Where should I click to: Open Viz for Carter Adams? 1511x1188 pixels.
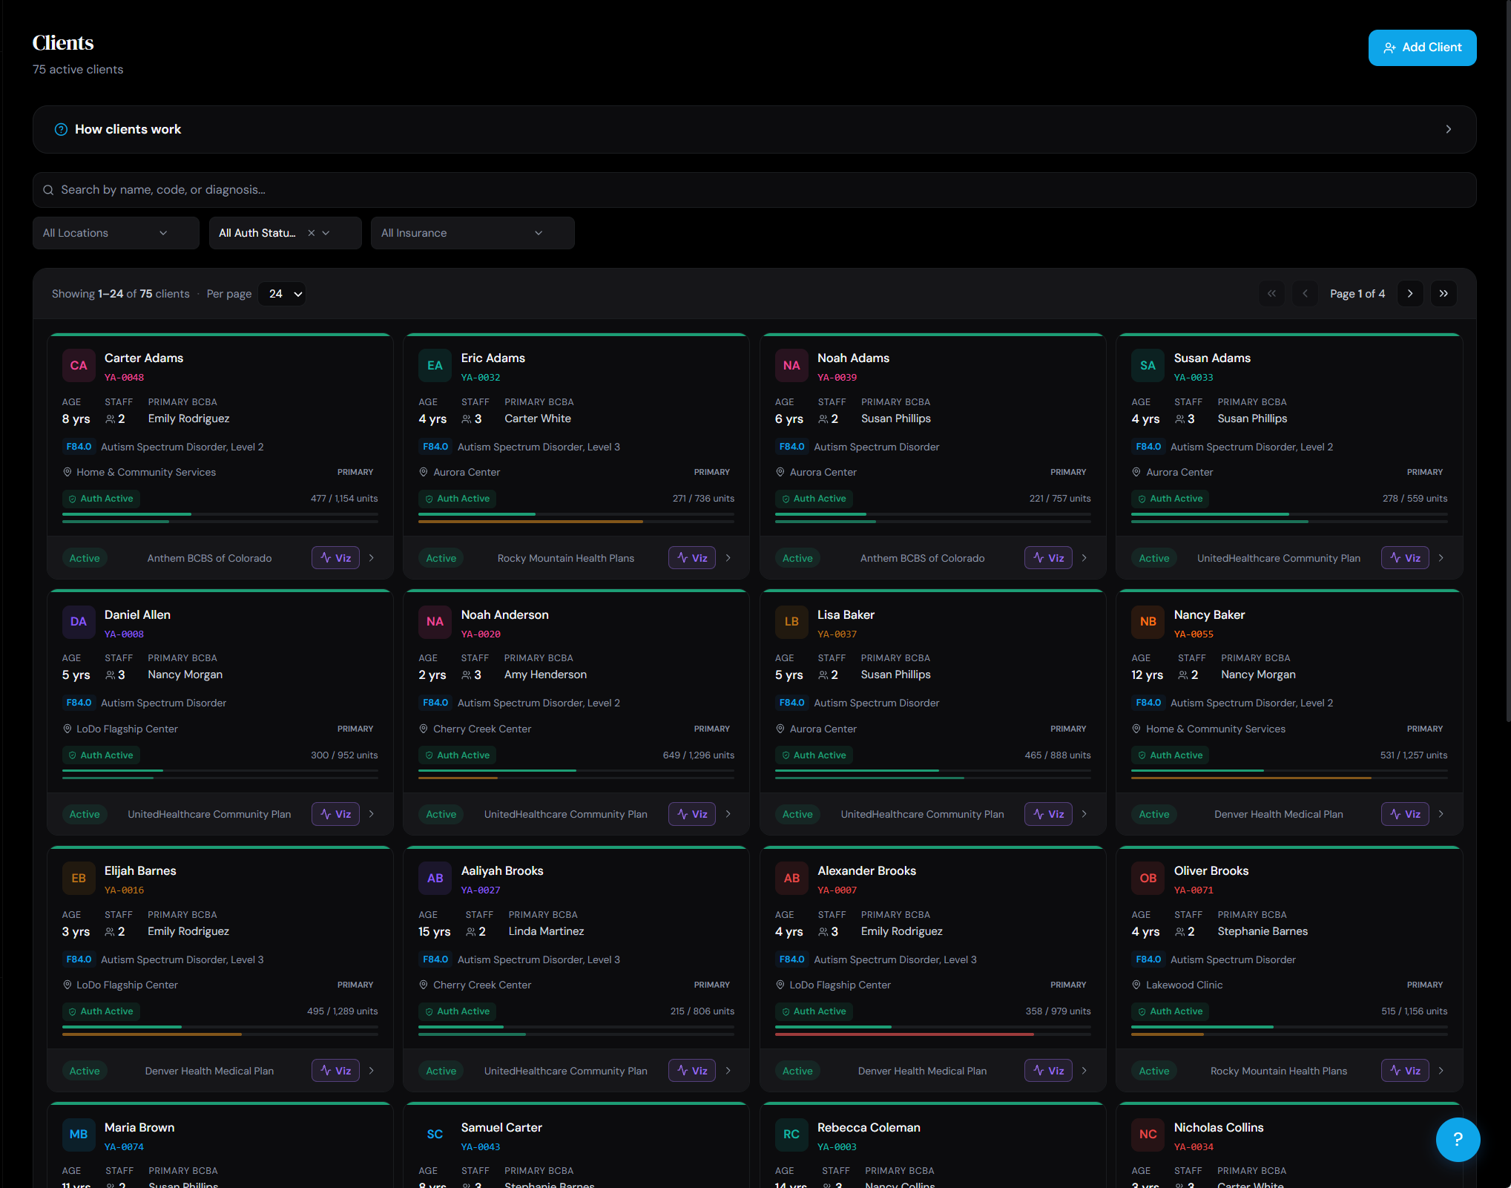click(335, 558)
